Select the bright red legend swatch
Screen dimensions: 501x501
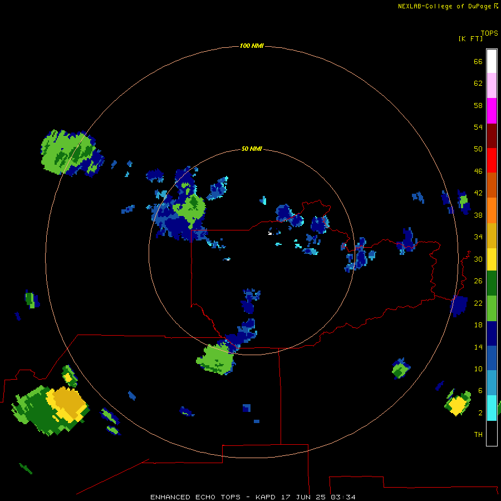[492, 160]
